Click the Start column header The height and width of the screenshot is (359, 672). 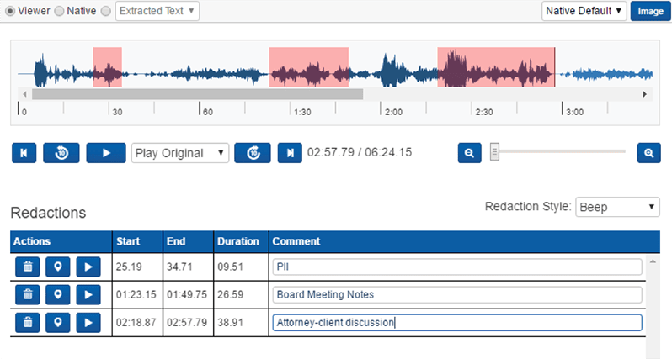click(137, 241)
